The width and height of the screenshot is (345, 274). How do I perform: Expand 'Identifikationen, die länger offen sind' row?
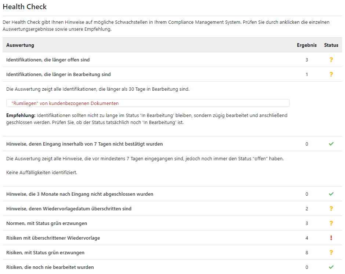(x=48, y=60)
